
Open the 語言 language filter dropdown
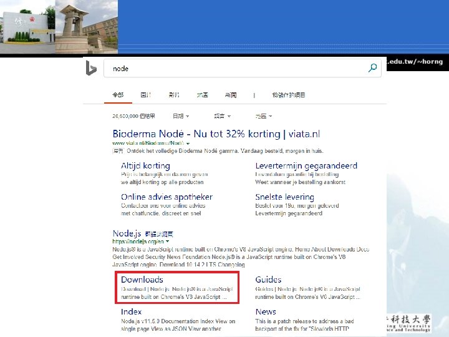(222, 116)
